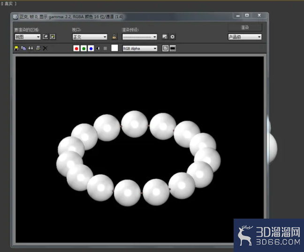Toggle the red channel display

click(x=76, y=48)
